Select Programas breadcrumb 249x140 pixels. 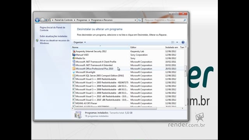click(x=82, y=20)
